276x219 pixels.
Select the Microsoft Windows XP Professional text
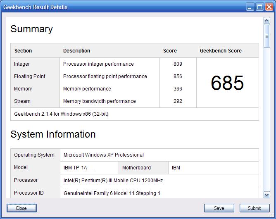coord(103,155)
